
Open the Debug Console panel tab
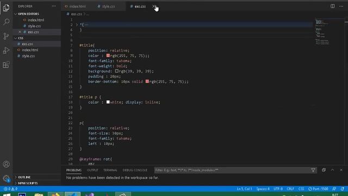[x=135, y=170]
